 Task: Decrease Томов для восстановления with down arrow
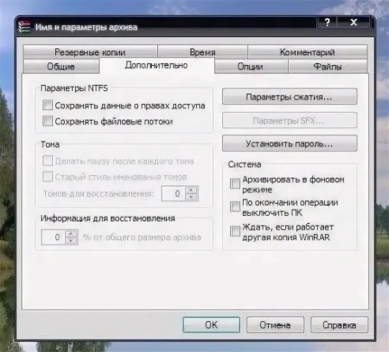pos(191,197)
